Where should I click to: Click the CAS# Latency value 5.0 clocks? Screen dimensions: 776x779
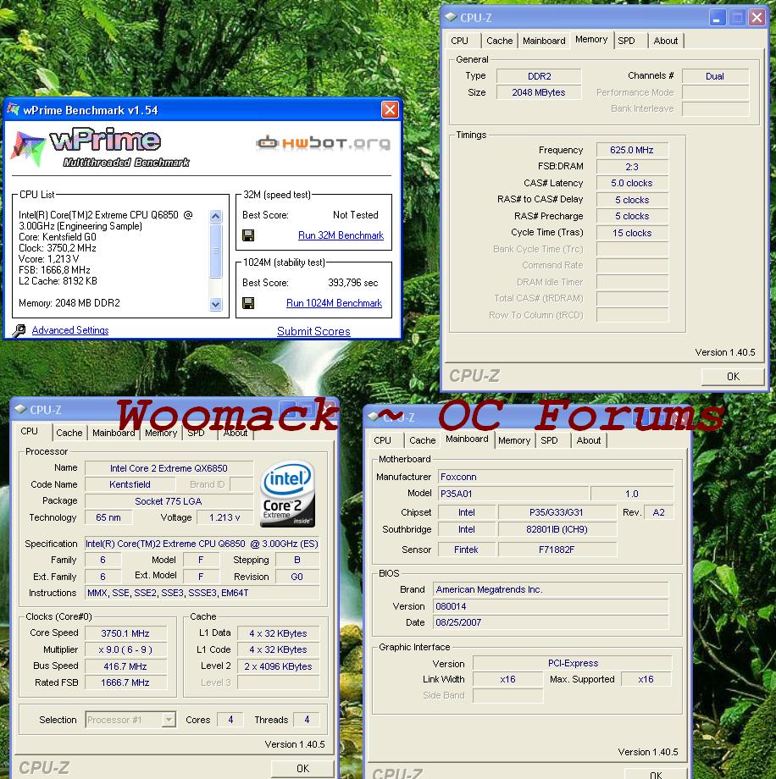coord(632,183)
